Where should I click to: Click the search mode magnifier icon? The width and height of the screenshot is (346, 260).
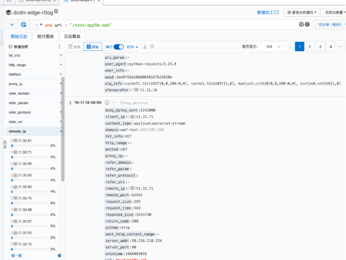[x=24, y=24]
